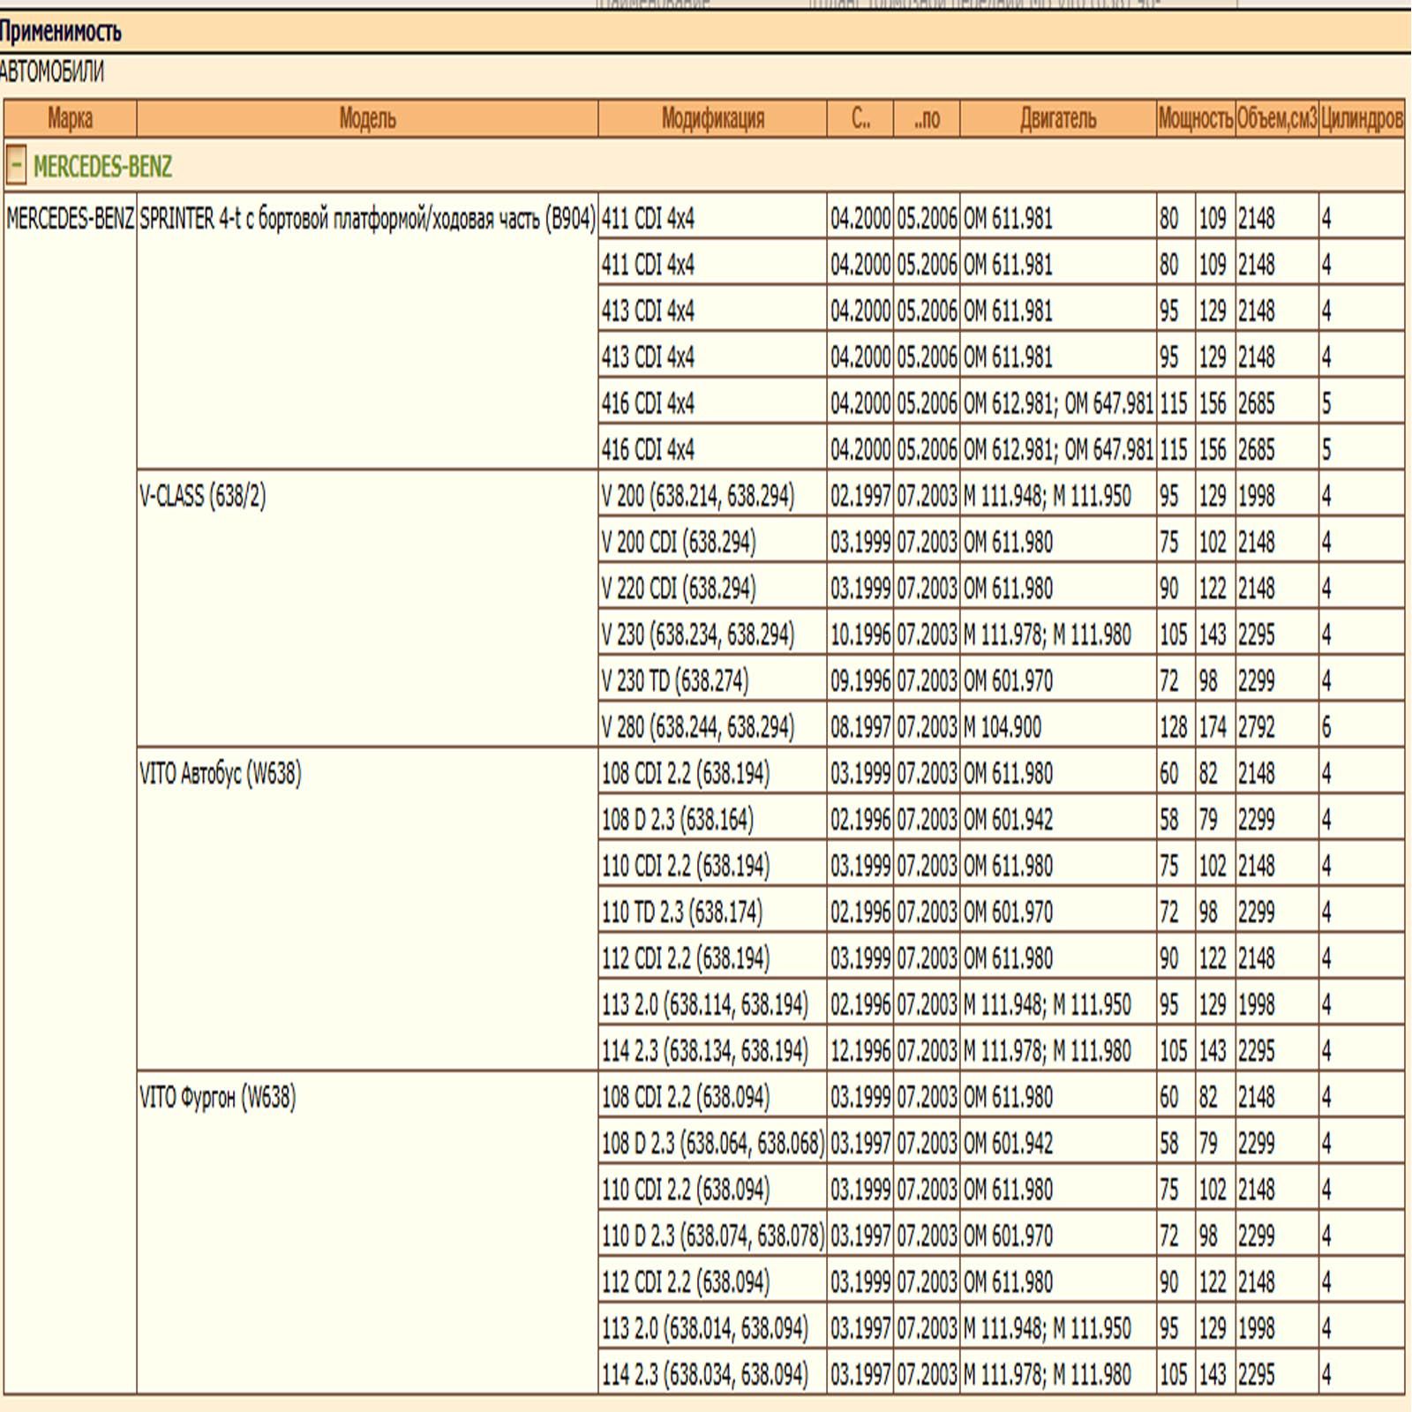Click the Применимость section heading
This screenshot has width=1412, height=1412.
pos(60,33)
